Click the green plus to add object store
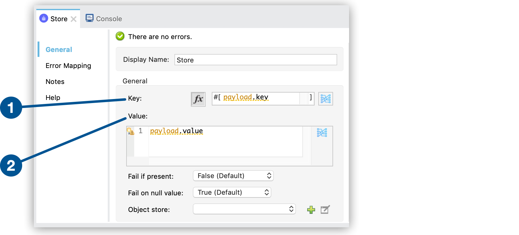Viewport: 519px width, 235px height. pyautogui.click(x=311, y=210)
